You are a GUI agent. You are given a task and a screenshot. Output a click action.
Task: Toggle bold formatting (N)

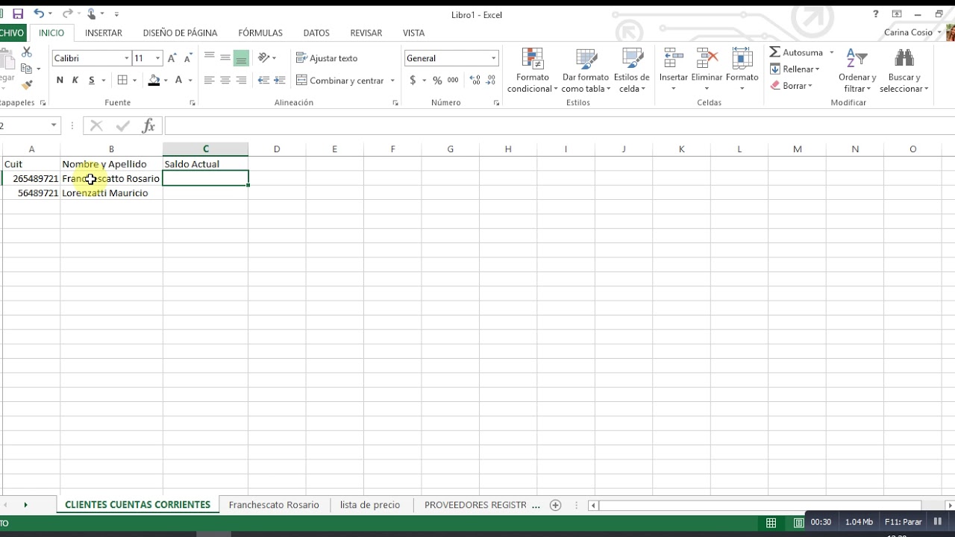pyautogui.click(x=60, y=81)
